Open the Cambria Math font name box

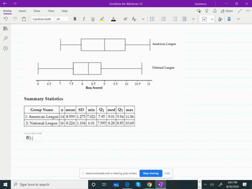coord(43,19)
